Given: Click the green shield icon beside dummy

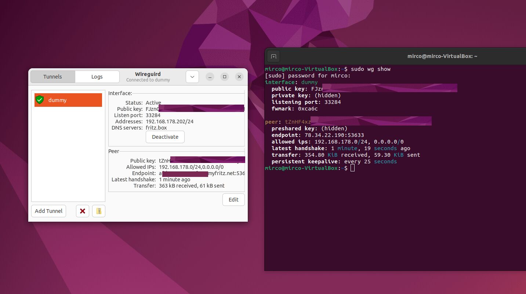Looking at the screenshot, I should coord(40,100).
